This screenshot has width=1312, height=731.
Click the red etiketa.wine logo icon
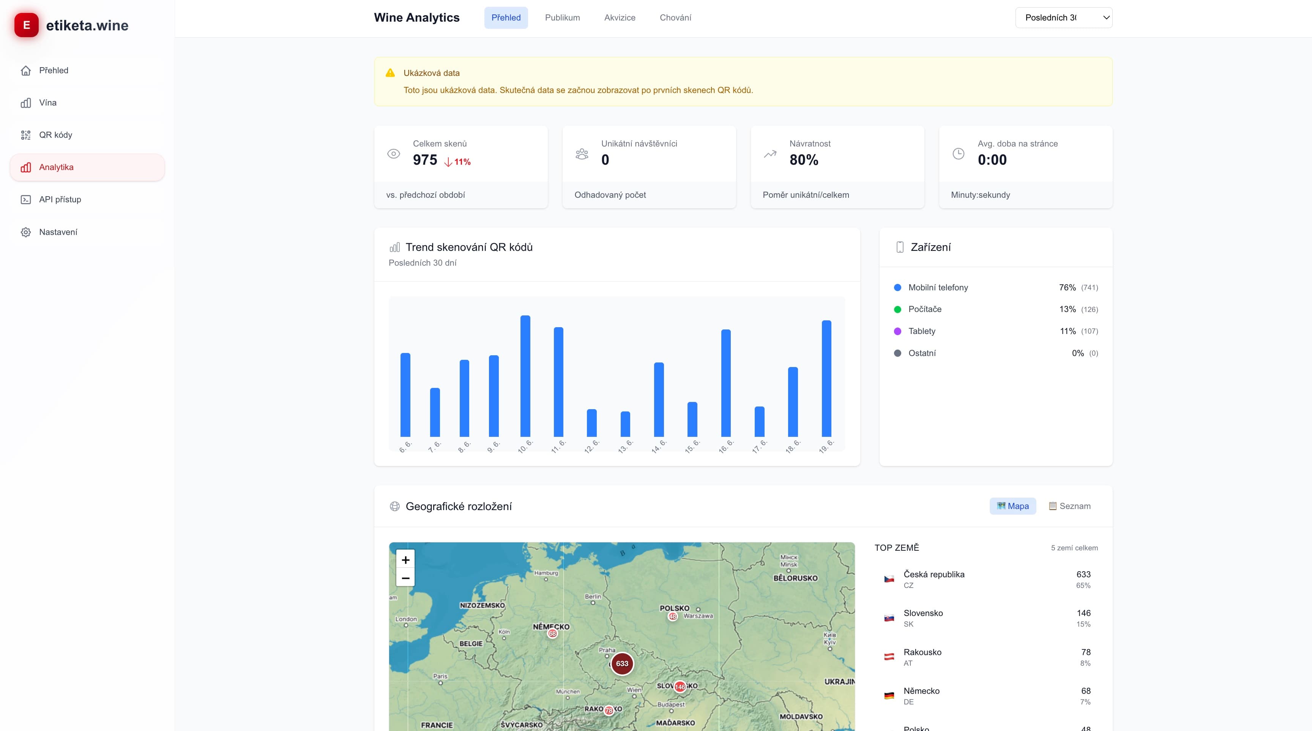pos(27,25)
